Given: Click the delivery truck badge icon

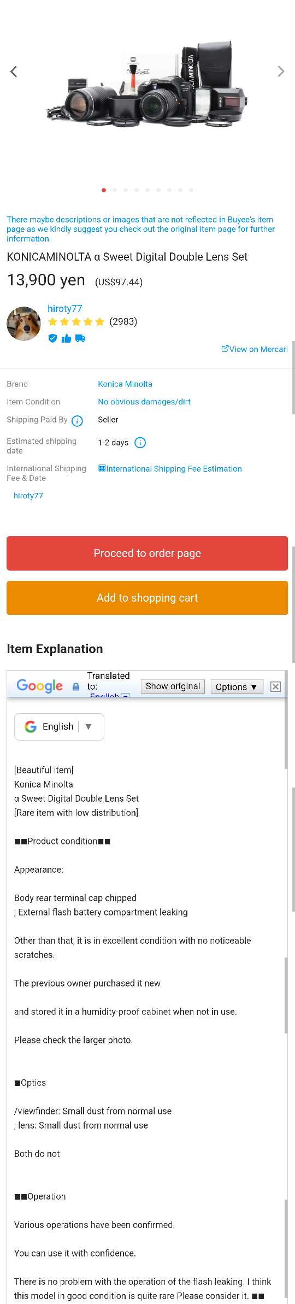Looking at the screenshot, I should (80, 338).
